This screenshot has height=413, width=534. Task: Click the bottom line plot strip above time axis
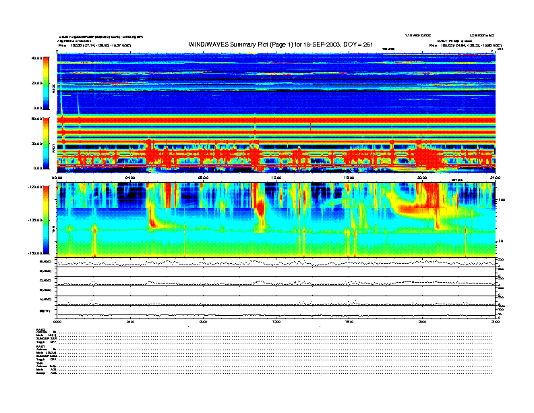coord(276,312)
